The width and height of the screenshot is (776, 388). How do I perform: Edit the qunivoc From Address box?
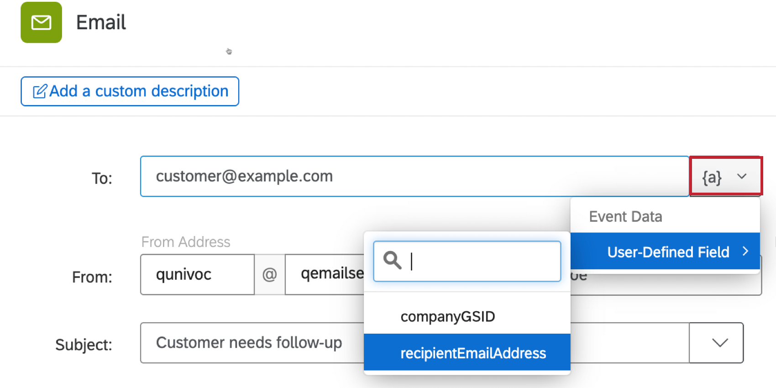196,274
